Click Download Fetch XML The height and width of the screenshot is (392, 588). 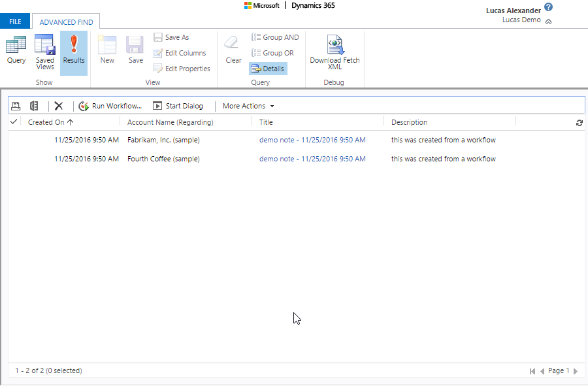click(335, 52)
